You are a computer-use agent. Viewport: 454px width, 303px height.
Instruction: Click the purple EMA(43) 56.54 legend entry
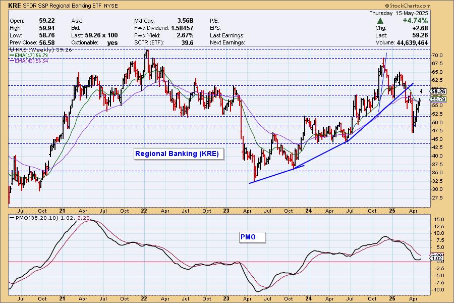point(29,61)
